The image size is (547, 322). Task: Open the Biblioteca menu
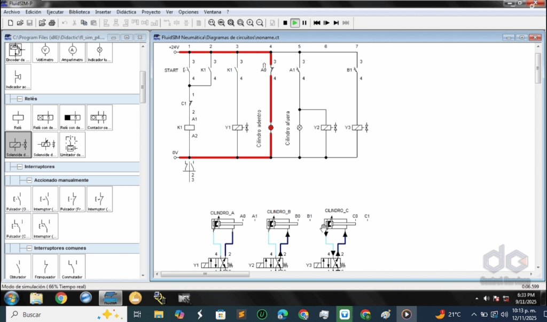coord(80,12)
